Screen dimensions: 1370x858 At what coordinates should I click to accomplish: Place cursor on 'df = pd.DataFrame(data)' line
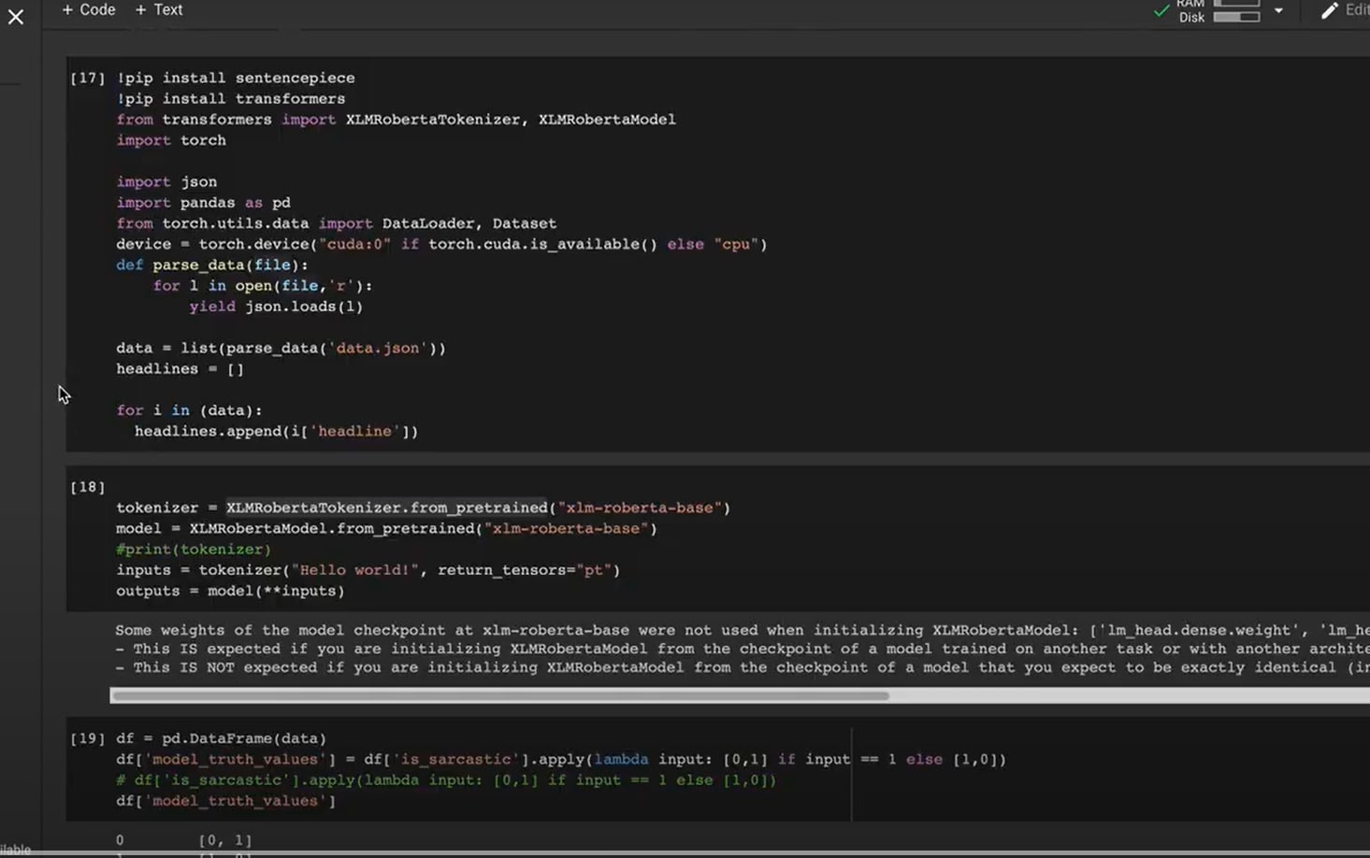pyautogui.click(x=221, y=738)
